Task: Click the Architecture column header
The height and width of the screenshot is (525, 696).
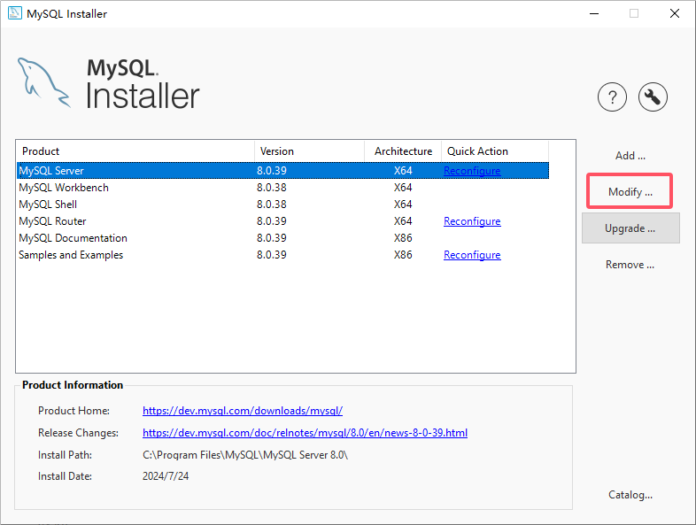Action: click(x=403, y=151)
